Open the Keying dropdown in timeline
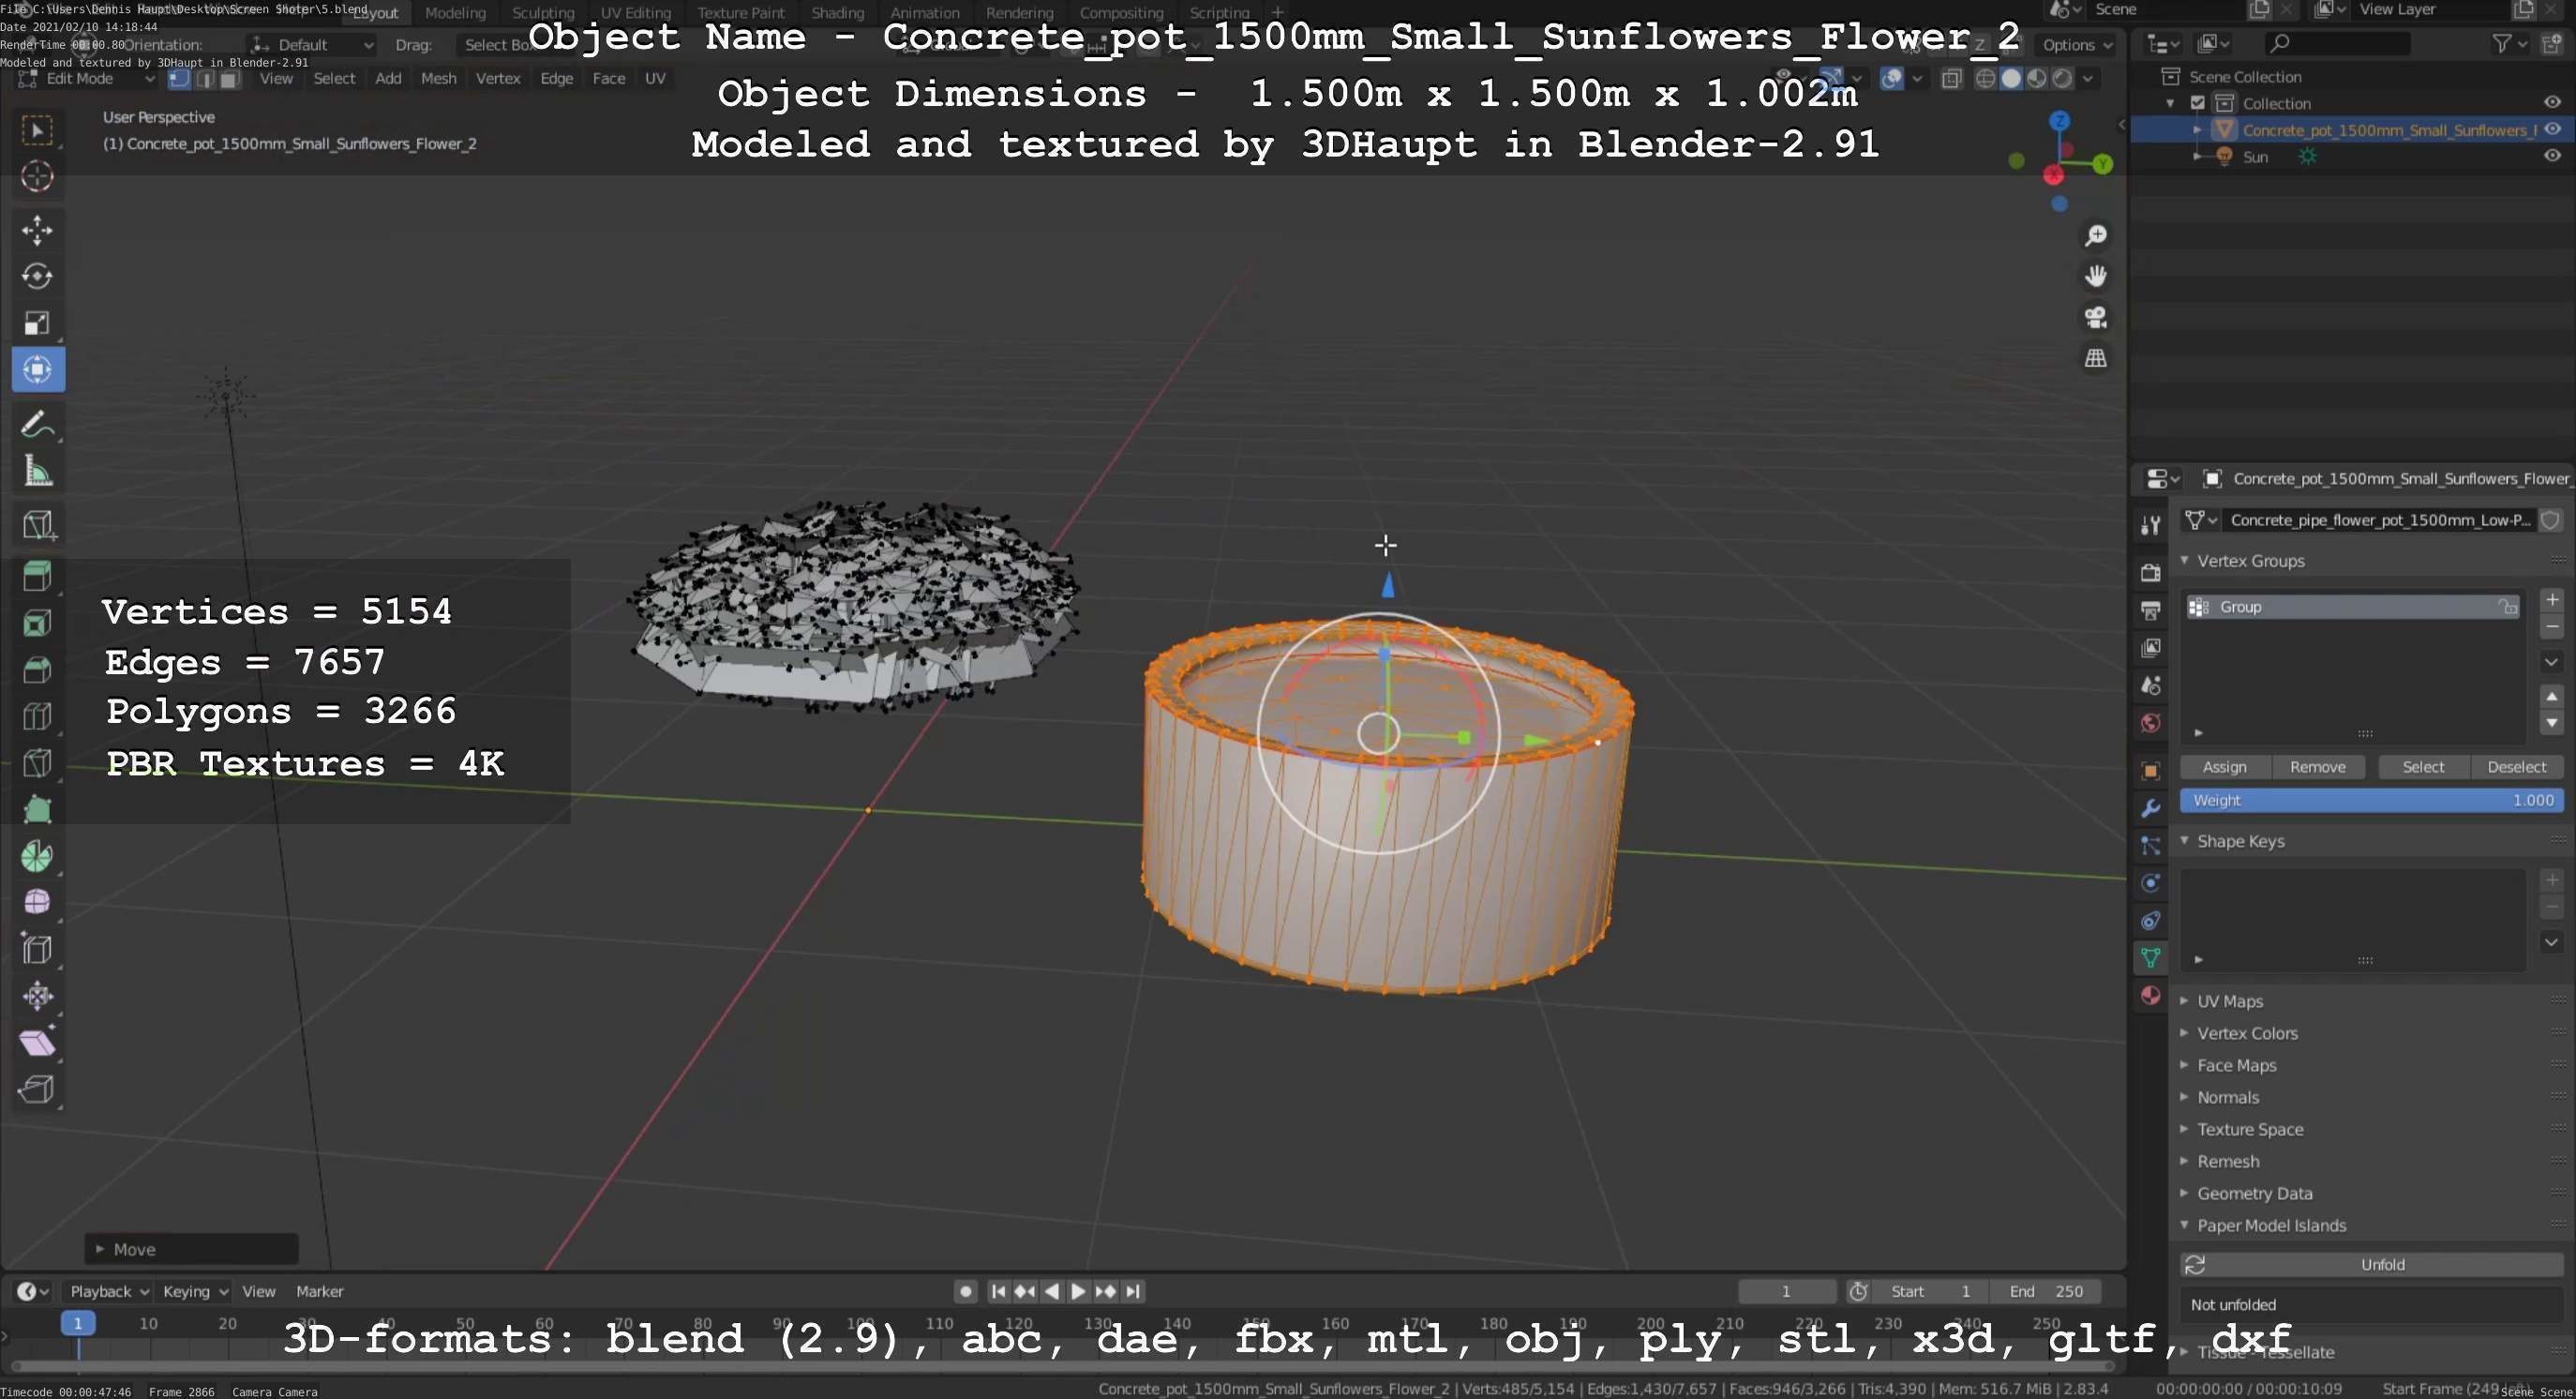Screen dimensions: 2576x1399 click(195, 1291)
